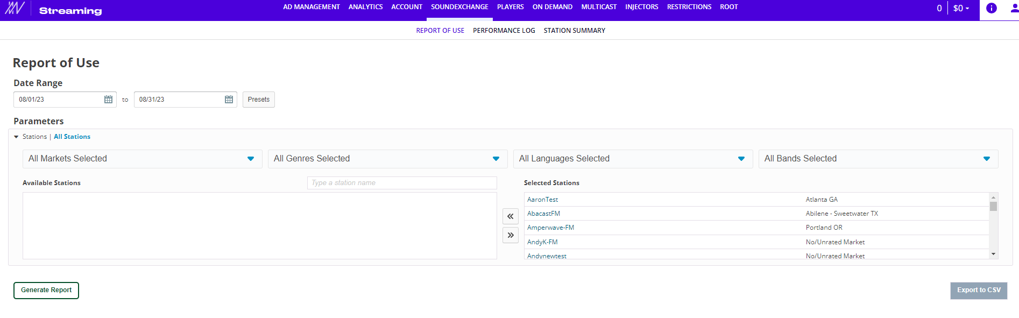Screen dimensions: 1019x318
Task: Click the Presets button
Action: coord(259,100)
